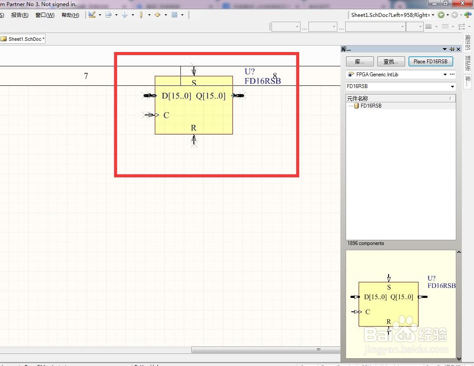Click the grid settings icon
474x366 pixels.
tap(174, 15)
